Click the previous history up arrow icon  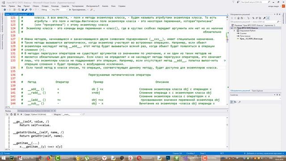click(x=18, y=114)
